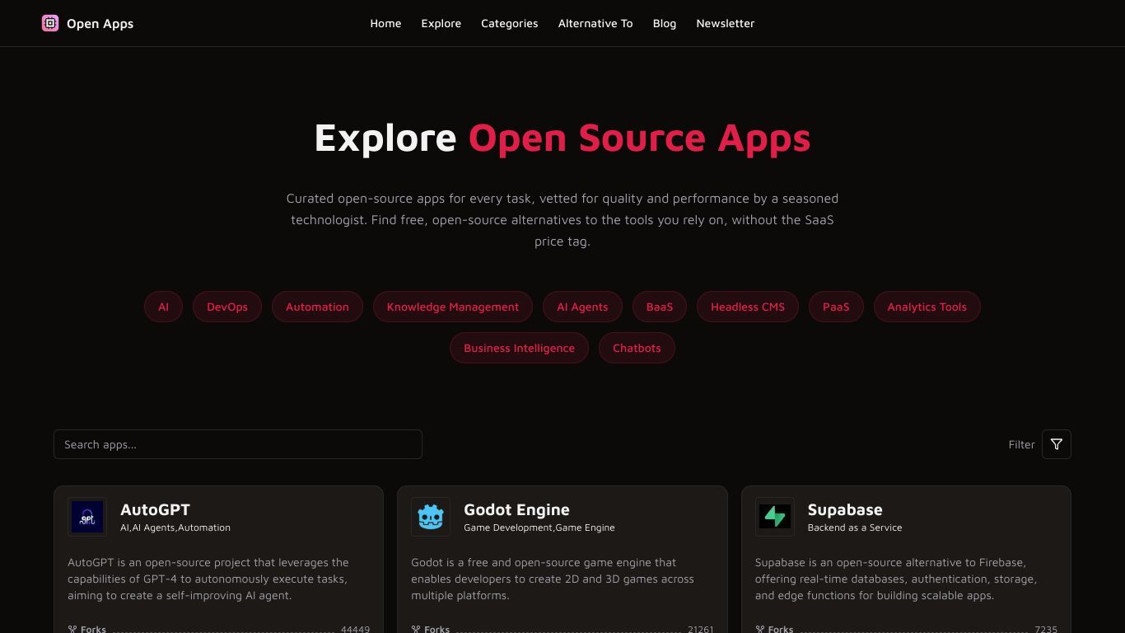Select the Business Intelligence tag
The height and width of the screenshot is (633, 1125).
[519, 348]
